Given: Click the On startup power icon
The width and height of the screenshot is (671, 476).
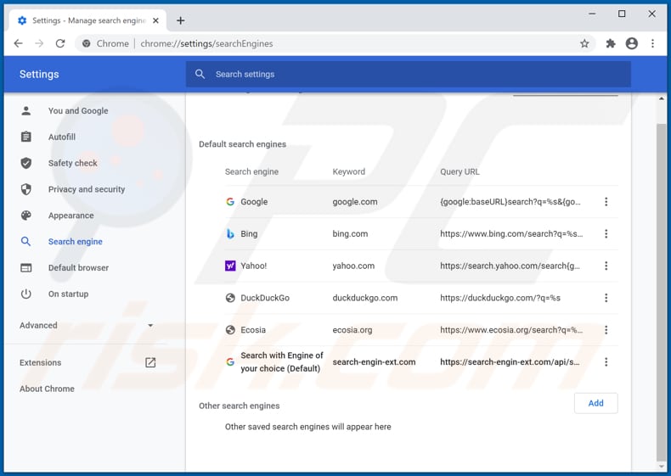Looking at the screenshot, I should (x=26, y=294).
